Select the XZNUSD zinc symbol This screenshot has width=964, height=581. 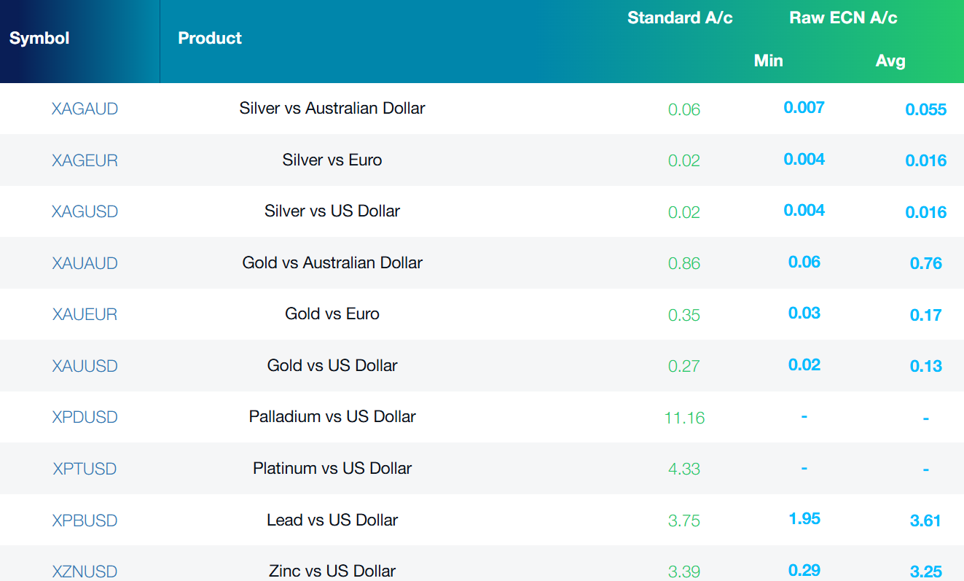point(85,572)
